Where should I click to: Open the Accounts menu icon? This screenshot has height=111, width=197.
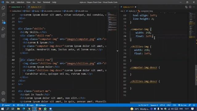3,93
